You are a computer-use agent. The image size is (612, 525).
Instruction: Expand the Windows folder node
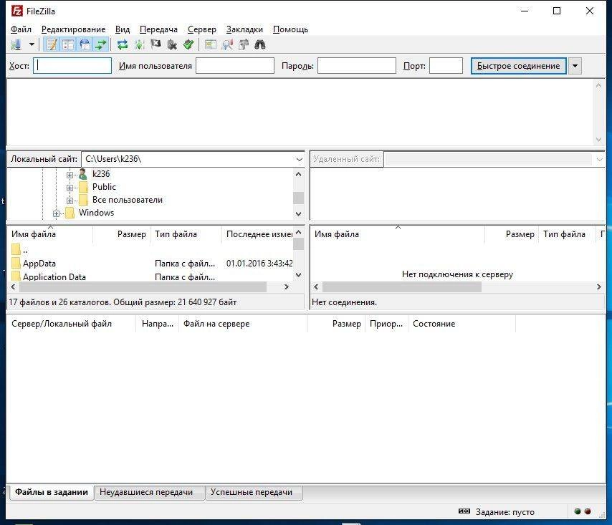tap(56, 213)
